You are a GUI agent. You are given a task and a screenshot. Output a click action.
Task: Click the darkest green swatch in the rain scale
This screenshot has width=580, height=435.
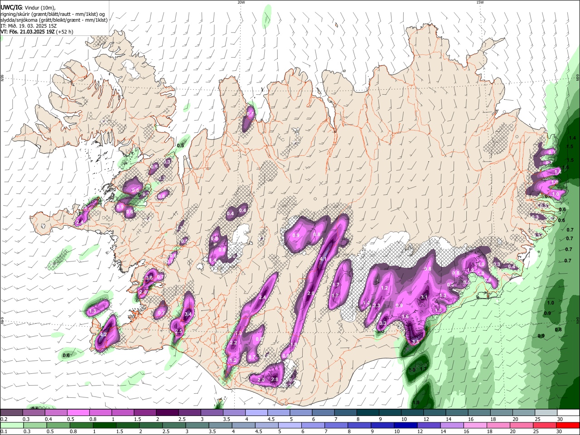pyautogui.click(x=105, y=425)
